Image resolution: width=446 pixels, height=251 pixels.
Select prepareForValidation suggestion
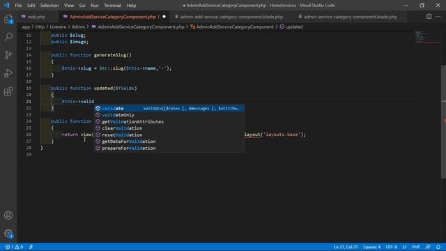coord(169,149)
